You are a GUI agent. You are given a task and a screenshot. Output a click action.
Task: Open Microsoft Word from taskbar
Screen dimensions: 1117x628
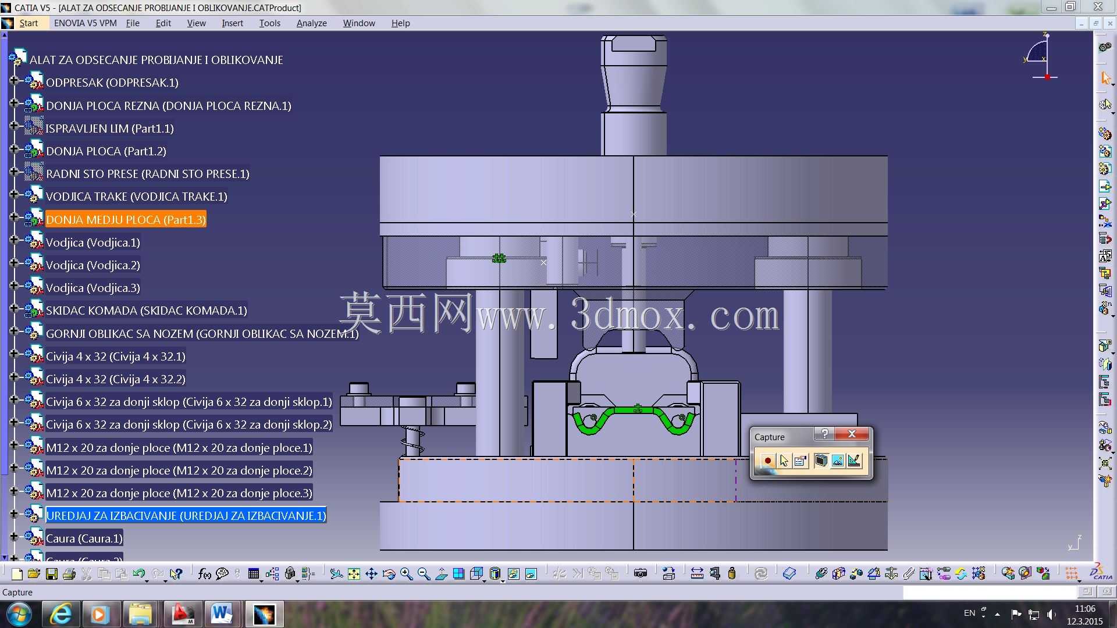[x=222, y=614]
